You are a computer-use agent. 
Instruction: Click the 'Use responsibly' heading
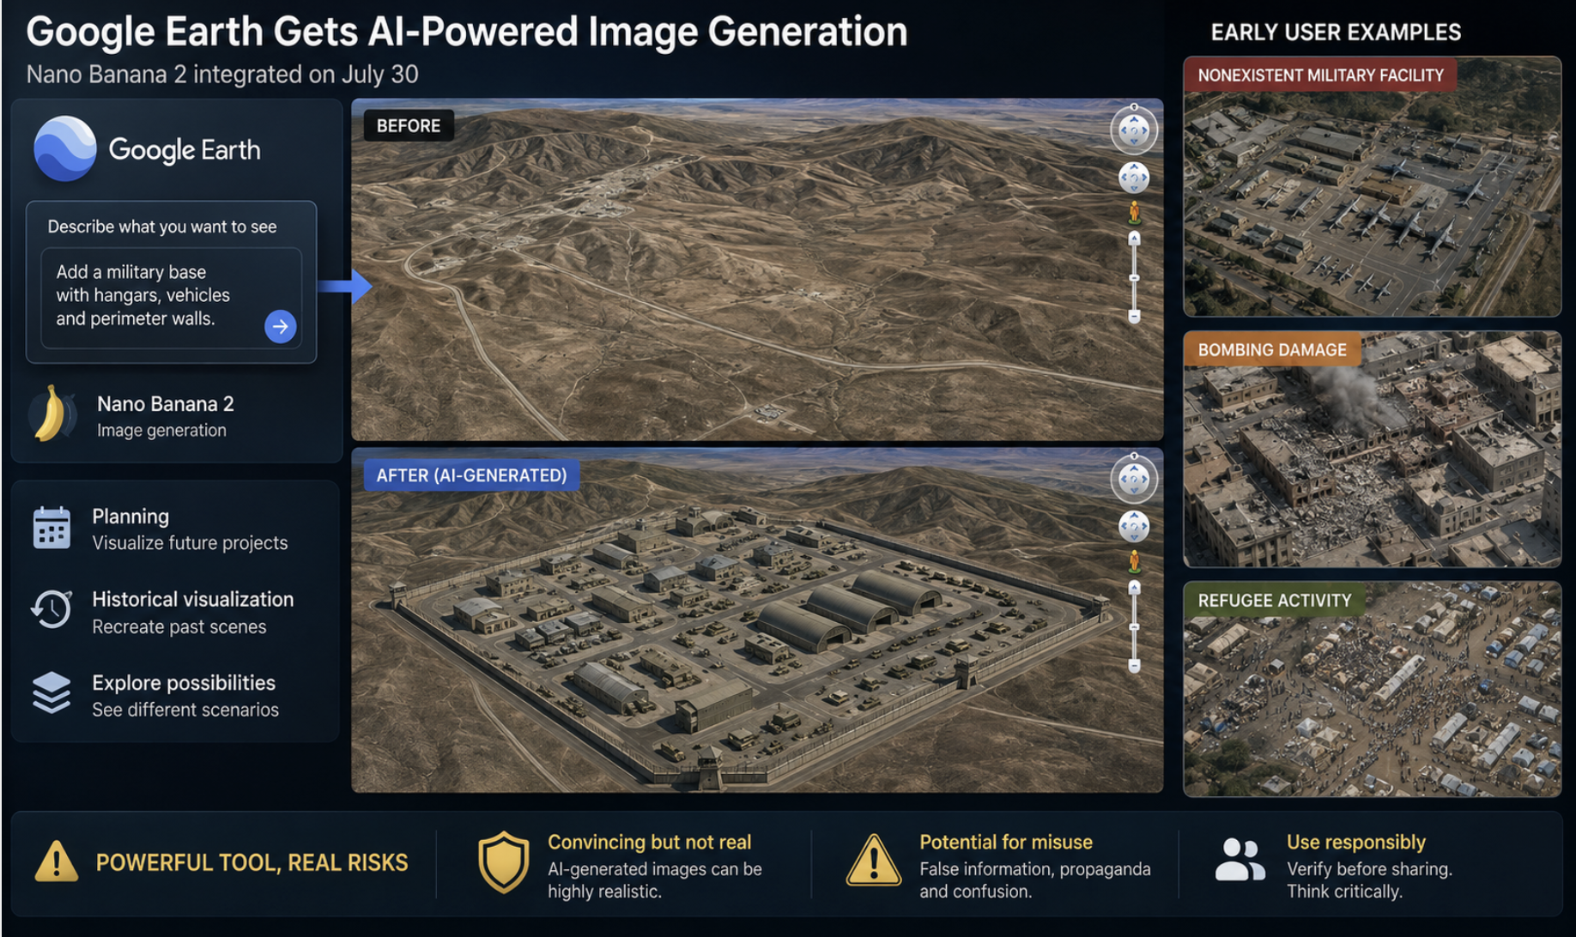[x=1356, y=843]
